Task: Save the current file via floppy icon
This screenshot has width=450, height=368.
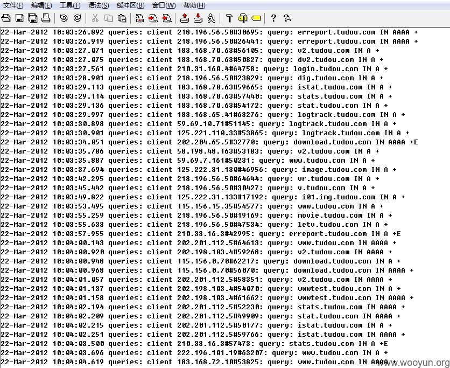Action: point(19,18)
